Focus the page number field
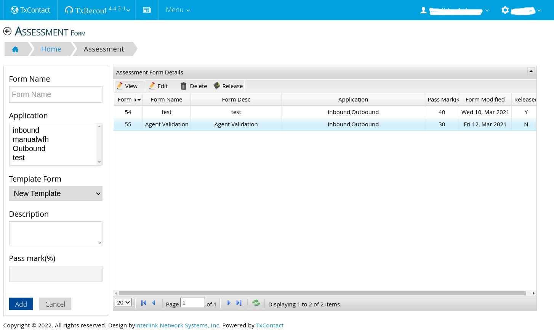The height and width of the screenshot is (335, 554). [192, 303]
